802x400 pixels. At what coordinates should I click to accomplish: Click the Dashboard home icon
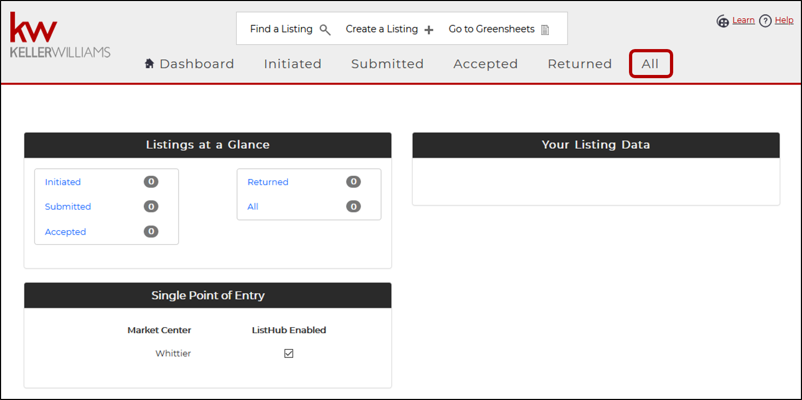click(x=150, y=64)
